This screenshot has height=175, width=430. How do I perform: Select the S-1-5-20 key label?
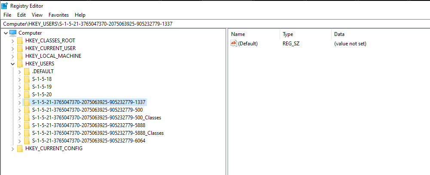[x=42, y=95]
